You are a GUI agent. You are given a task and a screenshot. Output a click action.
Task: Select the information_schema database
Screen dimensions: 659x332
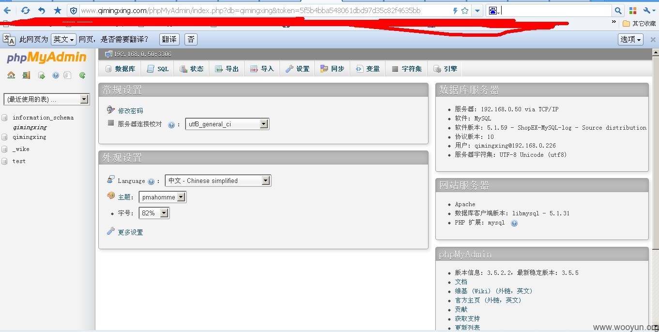tap(43, 118)
